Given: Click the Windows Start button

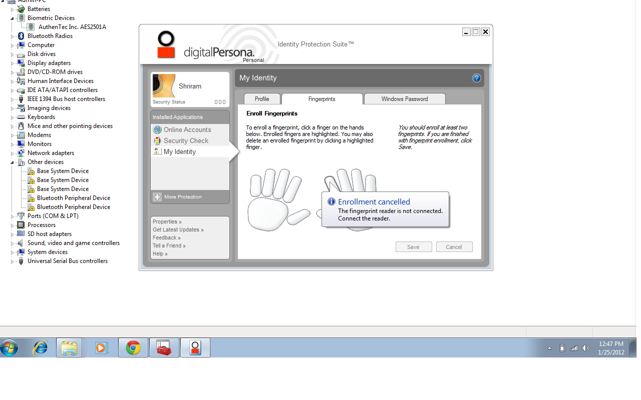Looking at the screenshot, I should [x=10, y=347].
